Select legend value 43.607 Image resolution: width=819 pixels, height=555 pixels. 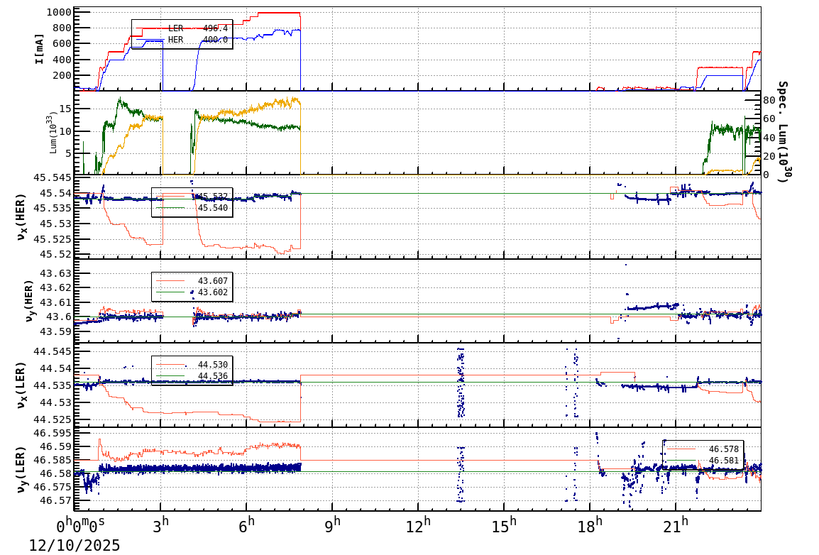213,281
